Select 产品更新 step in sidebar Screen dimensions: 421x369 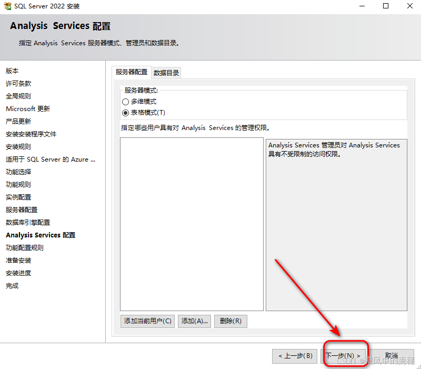18,122
